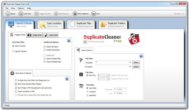The width and height of the screenshot is (189, 110).
Task: Expand the Included file filter dropdown
Action: click(130, 62)
